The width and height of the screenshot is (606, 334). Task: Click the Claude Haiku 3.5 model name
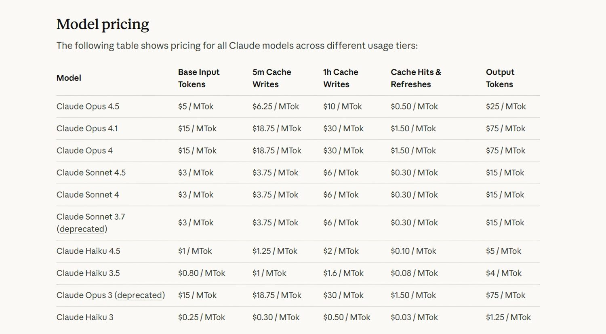pyautogui.click(x=88, y=273)
